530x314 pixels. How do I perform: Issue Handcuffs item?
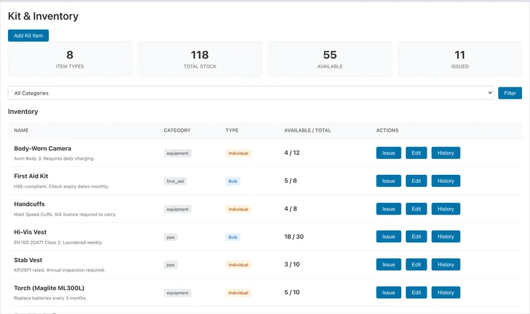388,209
